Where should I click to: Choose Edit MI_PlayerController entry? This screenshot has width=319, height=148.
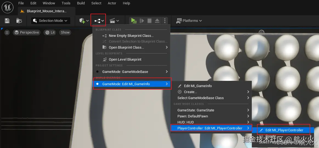point(283,130)
